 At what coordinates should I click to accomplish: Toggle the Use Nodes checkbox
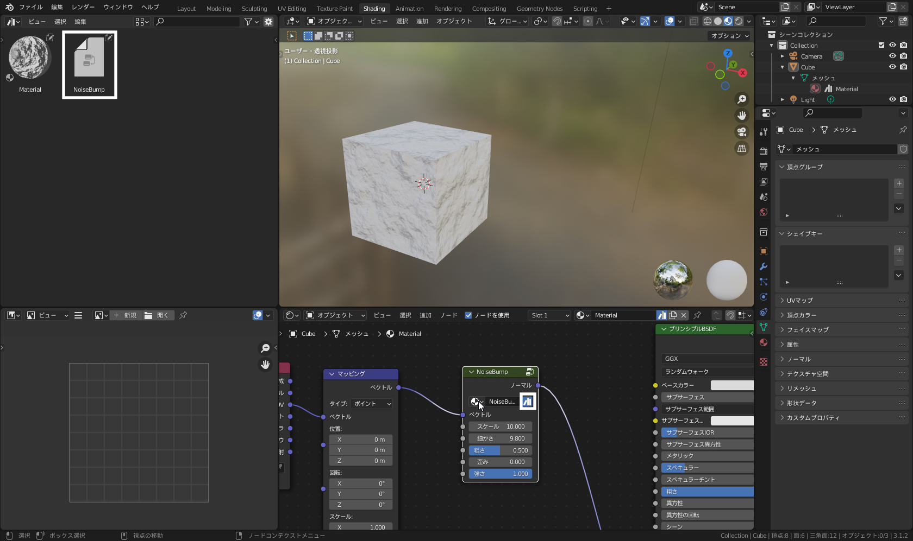click(468, 315)
